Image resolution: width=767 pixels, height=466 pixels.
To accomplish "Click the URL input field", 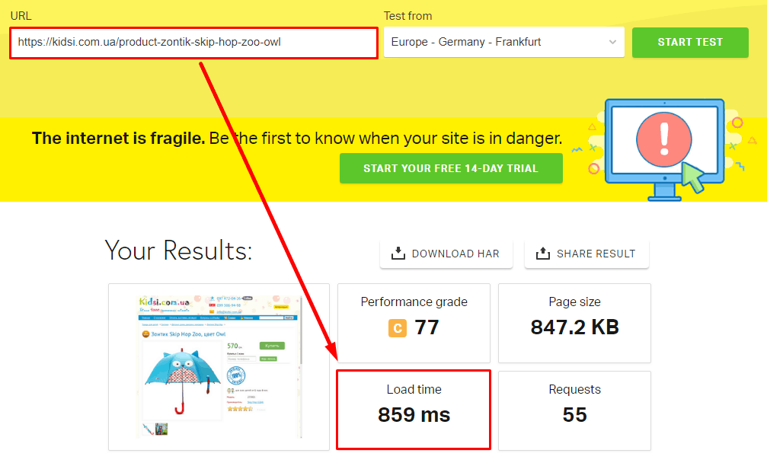I will pyautogui.click(x=193, y=43).
